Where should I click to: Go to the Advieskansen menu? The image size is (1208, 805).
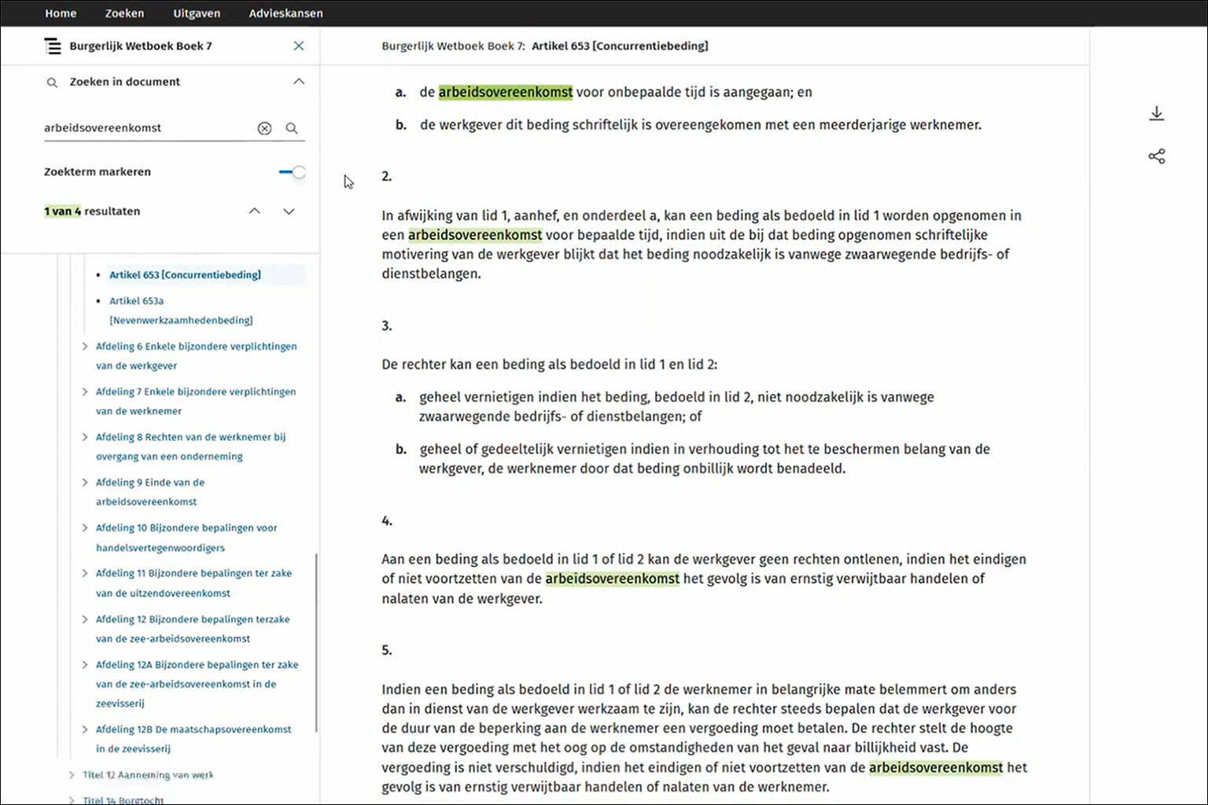tap(285, 13)
